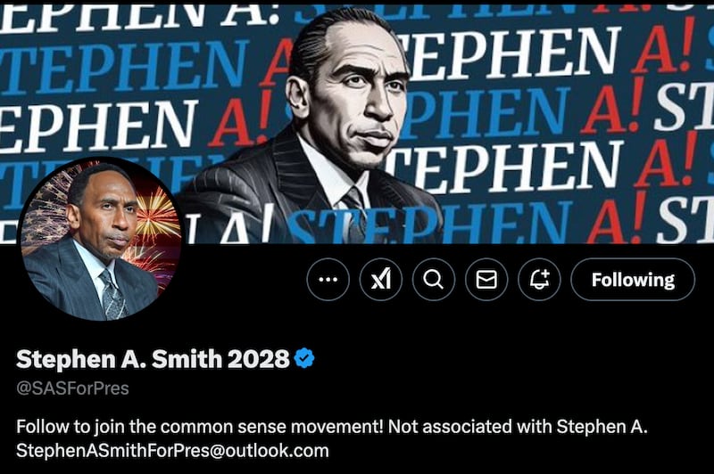Toggle follow state on Following pill
714x474 pixels.
[x=633, y=279]
